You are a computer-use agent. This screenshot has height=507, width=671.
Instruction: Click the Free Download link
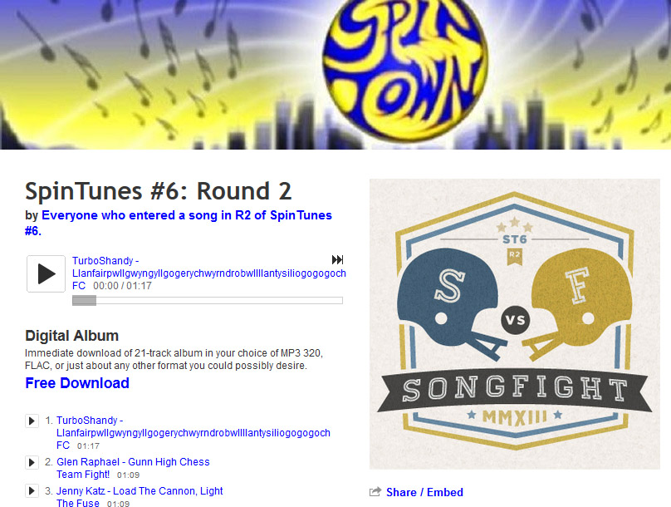77,383
